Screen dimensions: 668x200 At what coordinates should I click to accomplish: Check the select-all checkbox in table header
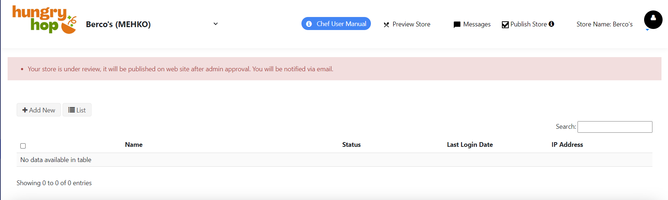(x=23, y=146)
